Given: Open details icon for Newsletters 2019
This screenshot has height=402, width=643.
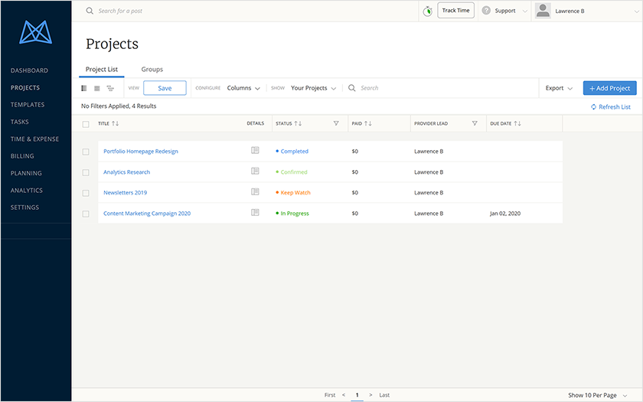Looking at the screenshot, I should (255, 191).
